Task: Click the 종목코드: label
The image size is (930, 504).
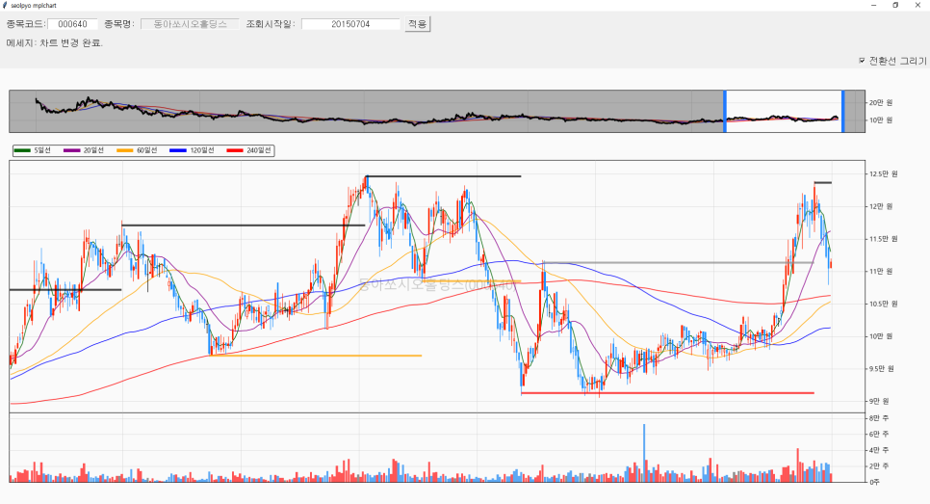Action: point(25,24)
